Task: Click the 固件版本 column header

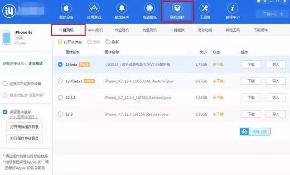Action: (72, 52)
